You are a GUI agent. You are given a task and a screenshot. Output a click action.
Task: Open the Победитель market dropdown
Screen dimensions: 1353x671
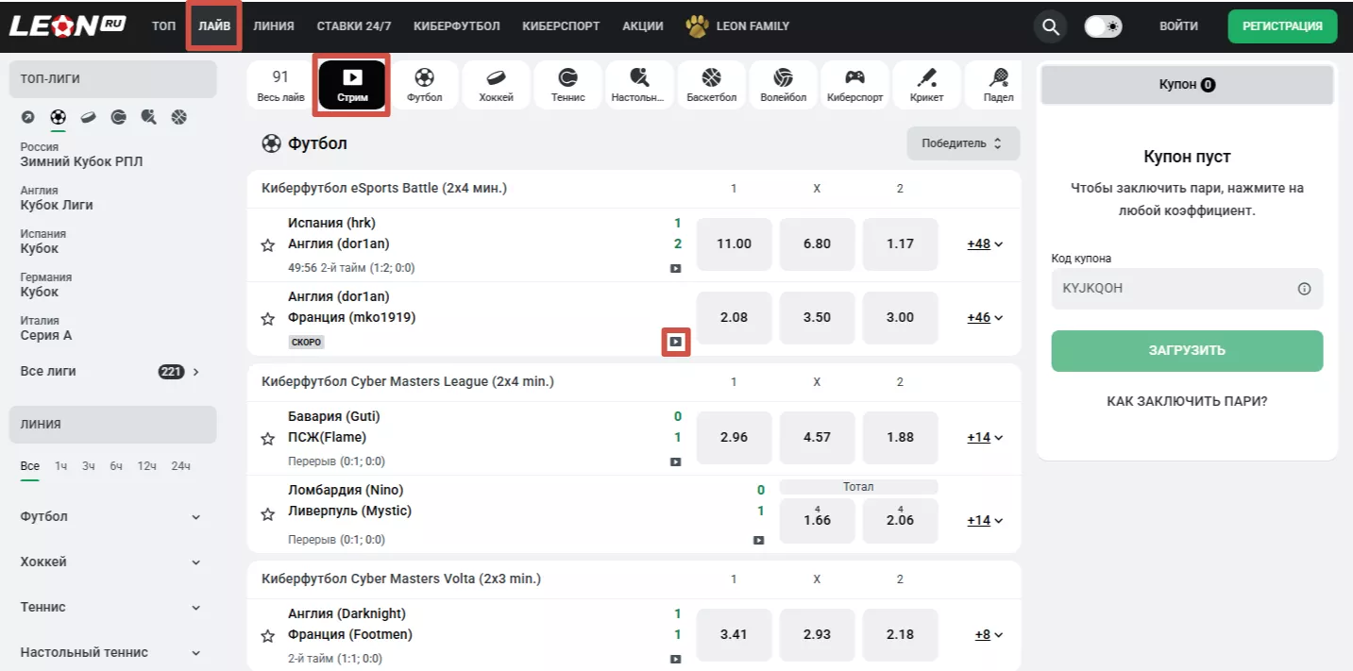963,143
